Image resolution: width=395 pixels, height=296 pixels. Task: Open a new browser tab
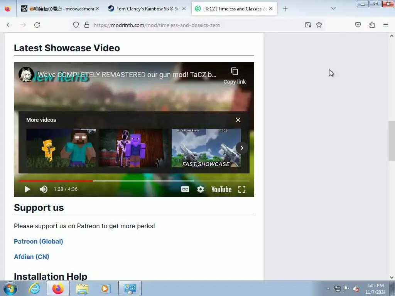tap(285, 9)
